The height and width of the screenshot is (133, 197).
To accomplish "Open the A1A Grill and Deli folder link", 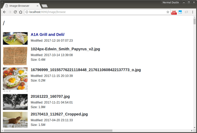I will pyautogui.click(x=47, y=34).
